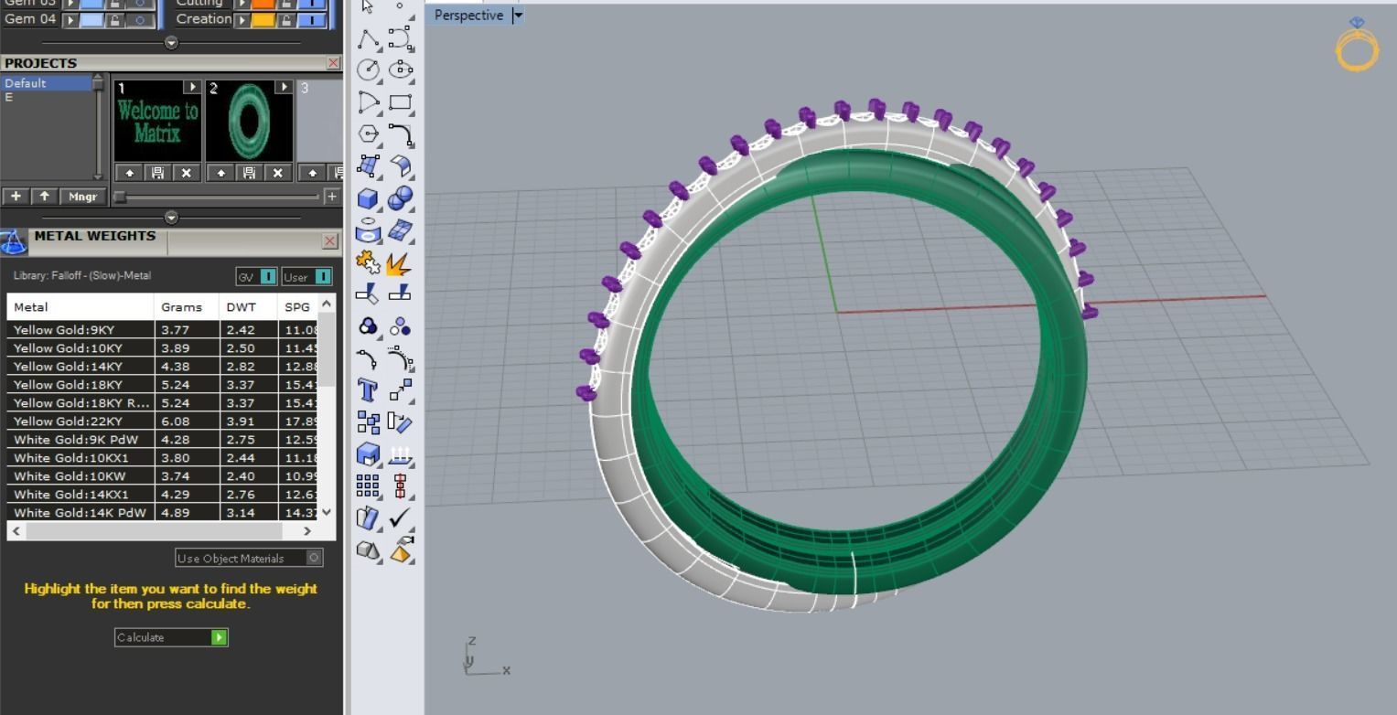Image resolution: width=1397 pixels, height=715 pixels.
Task: Open the Mngr project manager button
Action: click(x=82, y=197)
